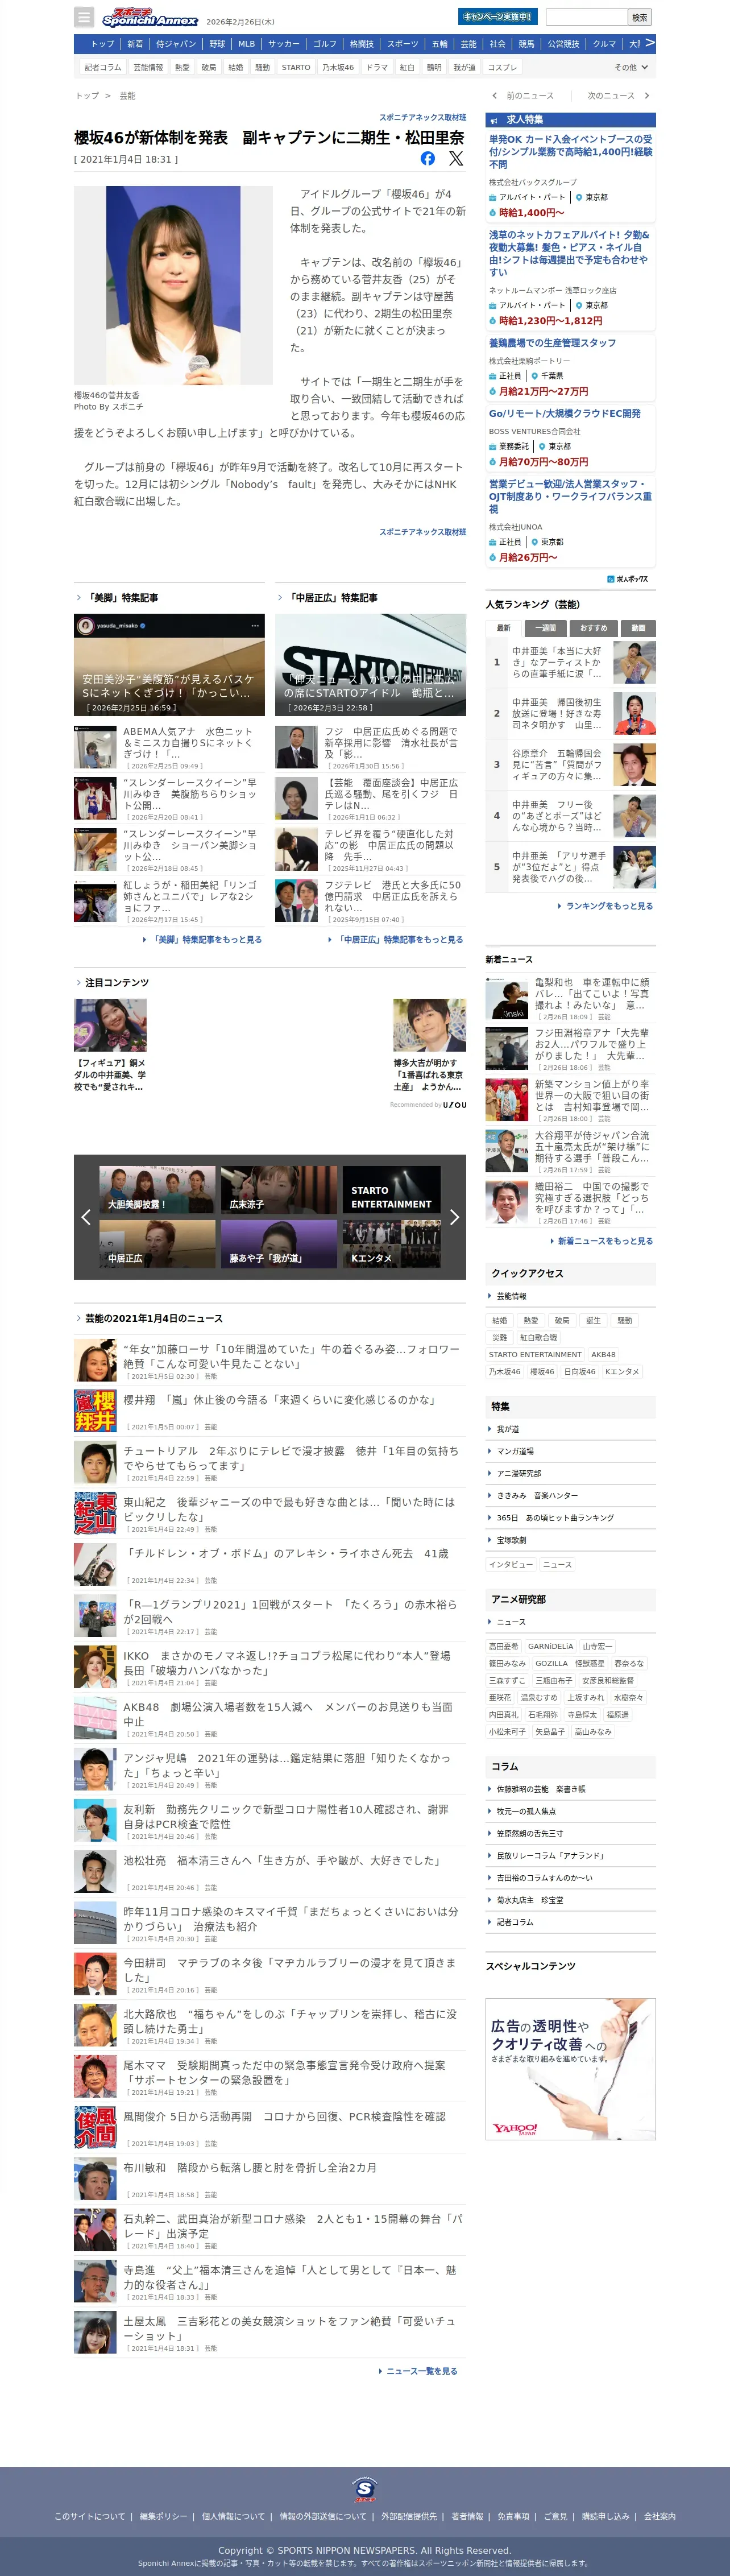The image size is (730, 2576).
Task: Show more categories with the nav bar arrow
Action: pos(650,43)
